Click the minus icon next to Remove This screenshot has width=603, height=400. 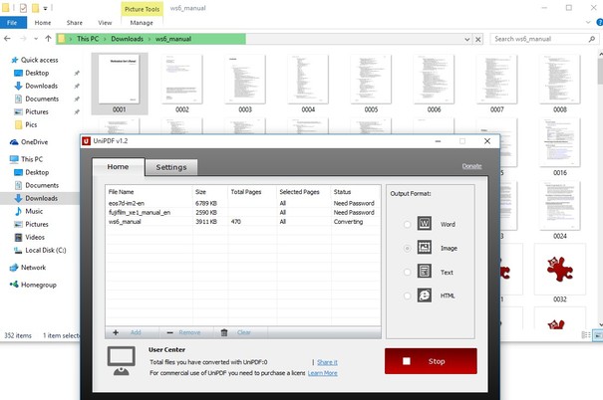tap(170, 332)
